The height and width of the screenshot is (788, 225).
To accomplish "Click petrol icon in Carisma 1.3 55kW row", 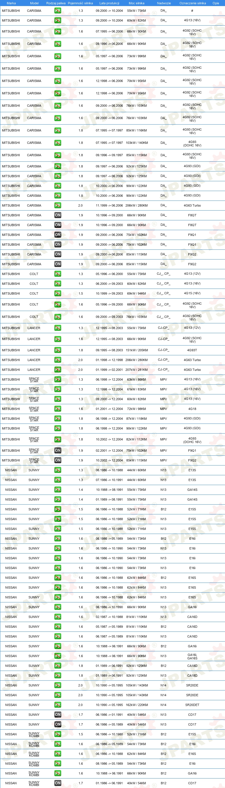I will click(58, 11).
